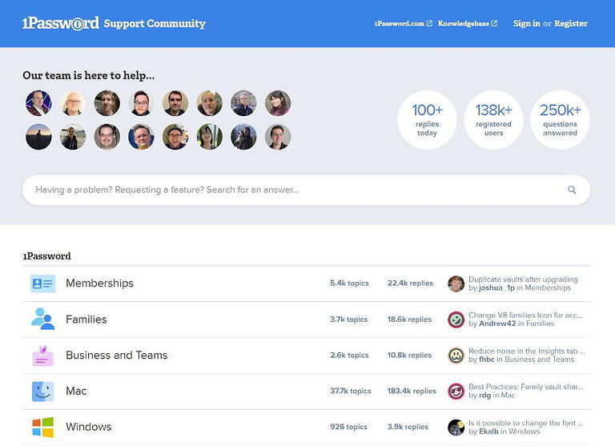Open 'Best Practices: Family vault shar...' topic
Viewport: 615px width, 446px height.
tap(526, 387)
